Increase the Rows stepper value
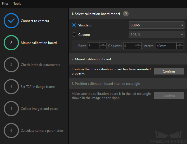Screen dimensions: 187x144 (x=103, y=44)
